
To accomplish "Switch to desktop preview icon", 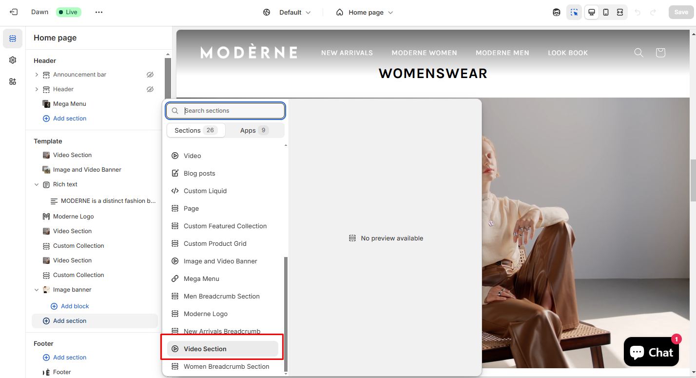I will coord(592,12).
